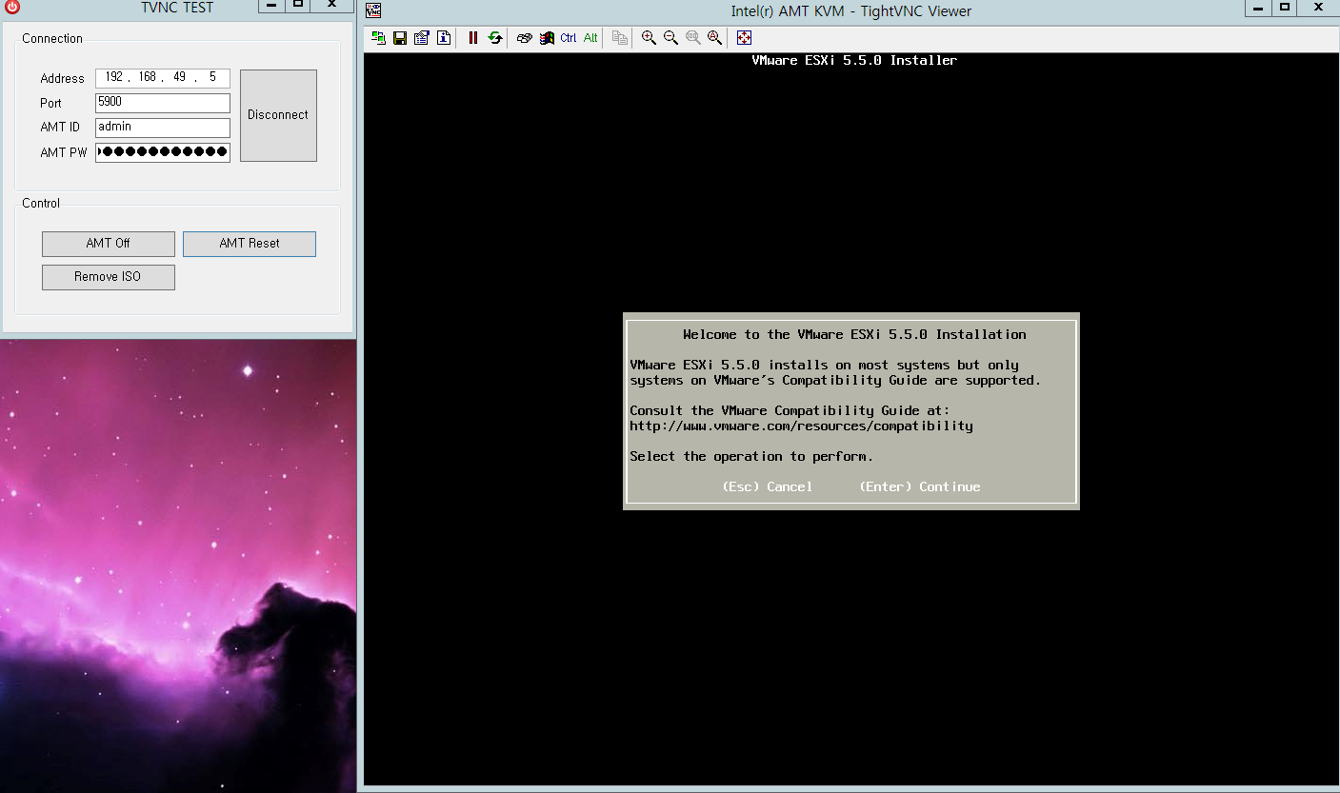Focus the AMT PW password field

[163, 152]
